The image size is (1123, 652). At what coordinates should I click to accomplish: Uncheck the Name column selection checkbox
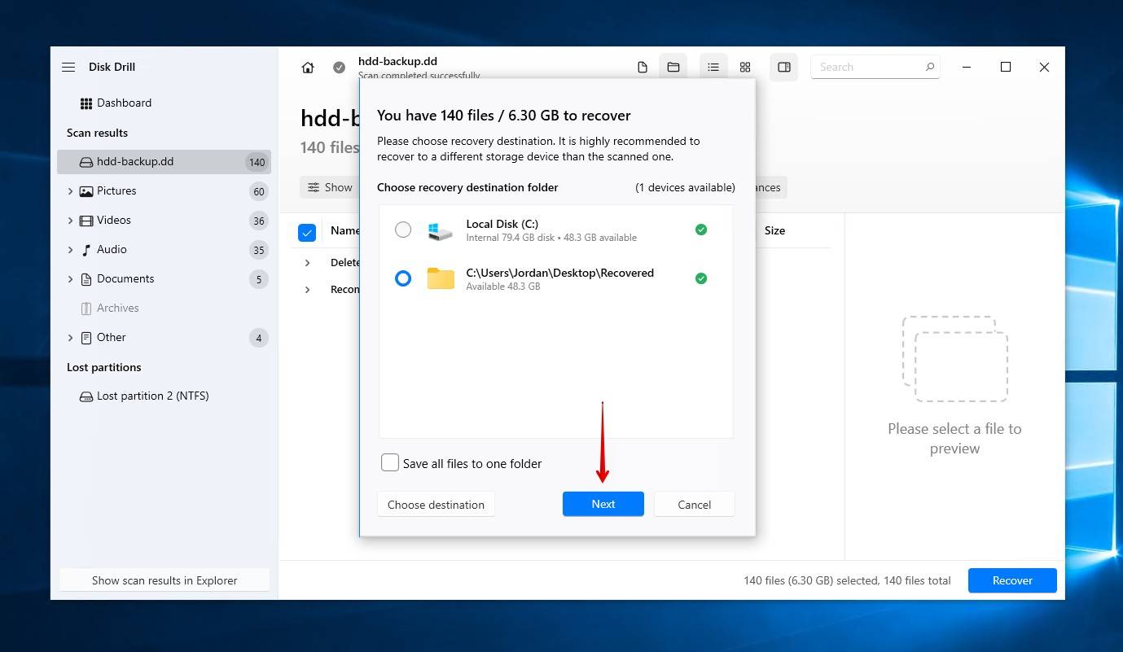[x=307, y=232]
